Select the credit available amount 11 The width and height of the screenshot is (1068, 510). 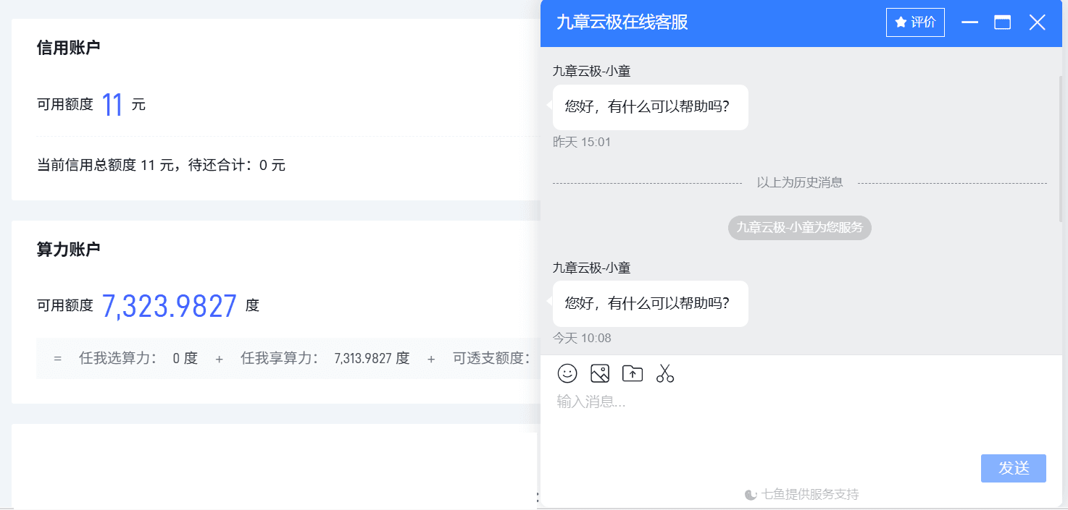point(112,105)
